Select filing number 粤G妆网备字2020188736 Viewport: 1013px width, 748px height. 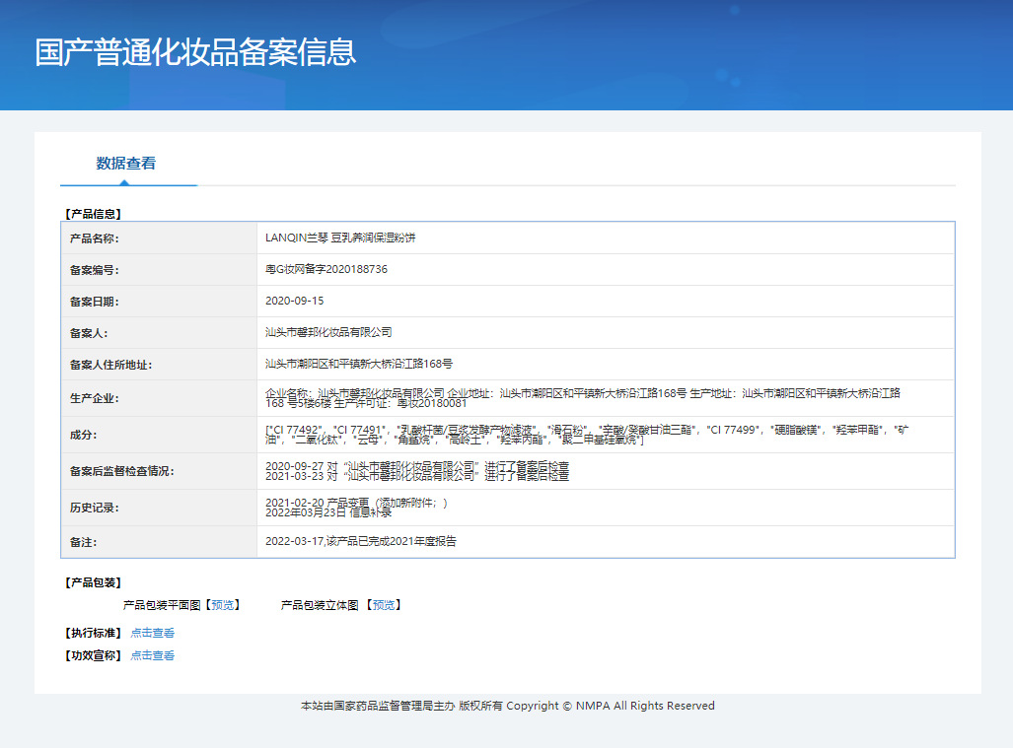pyautogui.click(x=326, y=269)
